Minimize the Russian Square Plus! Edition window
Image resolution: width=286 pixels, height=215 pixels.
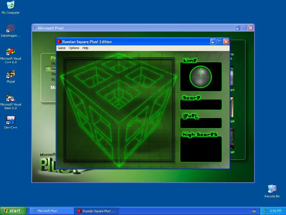click(213, 42)
